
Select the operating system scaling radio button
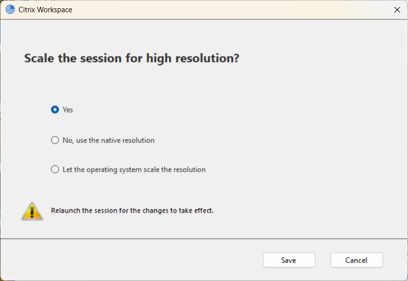click(55, 170)
